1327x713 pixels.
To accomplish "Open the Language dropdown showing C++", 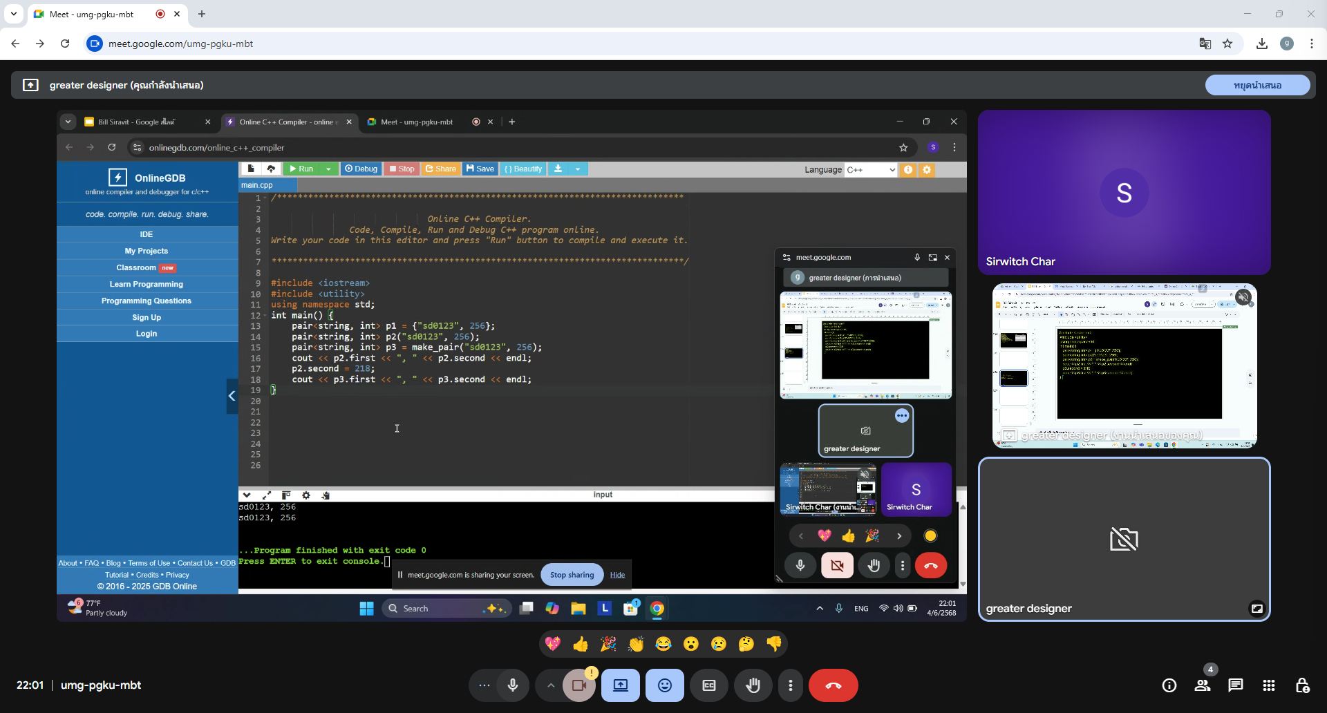I will 870,170.
